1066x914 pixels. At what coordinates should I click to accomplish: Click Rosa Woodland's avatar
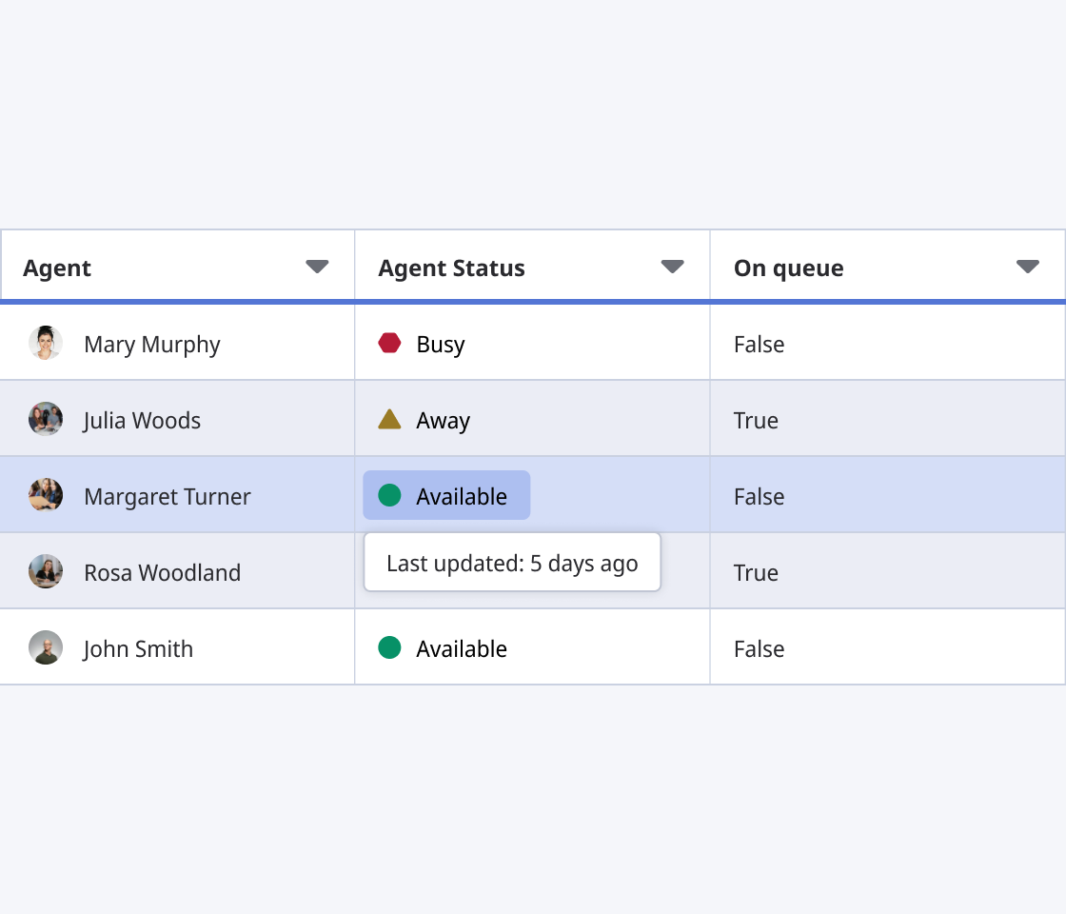[x=46, y=571]
